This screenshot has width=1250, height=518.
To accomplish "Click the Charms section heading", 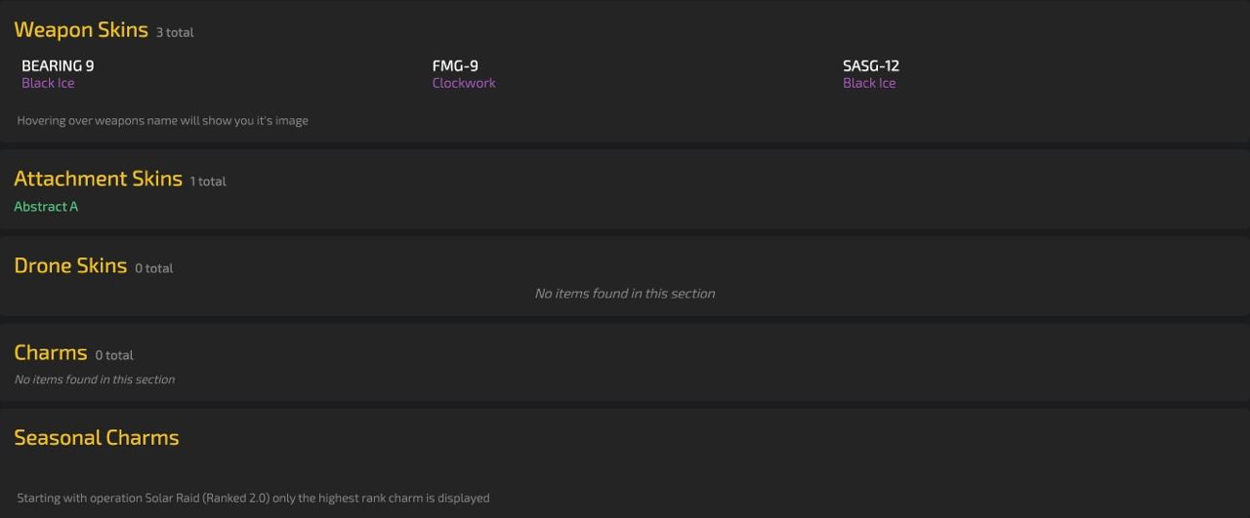I will 51,352.
